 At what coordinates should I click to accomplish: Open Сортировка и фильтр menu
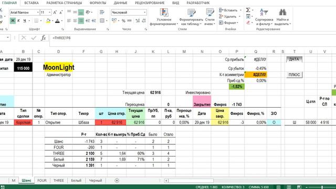(264, 17)
